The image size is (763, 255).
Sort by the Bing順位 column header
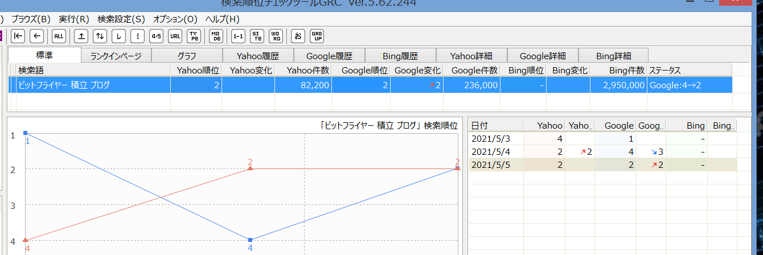coord(524,71)
